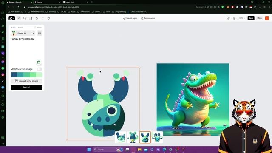272x153 pixels.
Task: Click the browser tab search magnifier icon
Action: pyautogui.click(x=252, y=2)
